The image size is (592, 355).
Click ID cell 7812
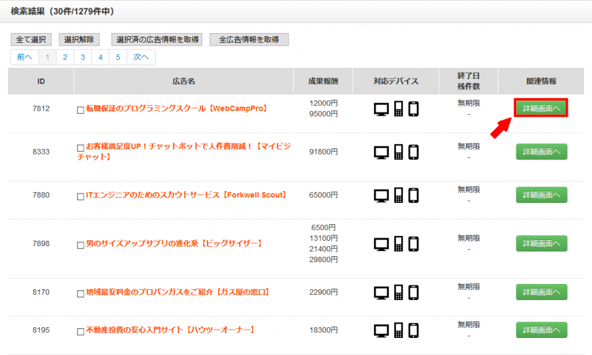tap(41, 109)
